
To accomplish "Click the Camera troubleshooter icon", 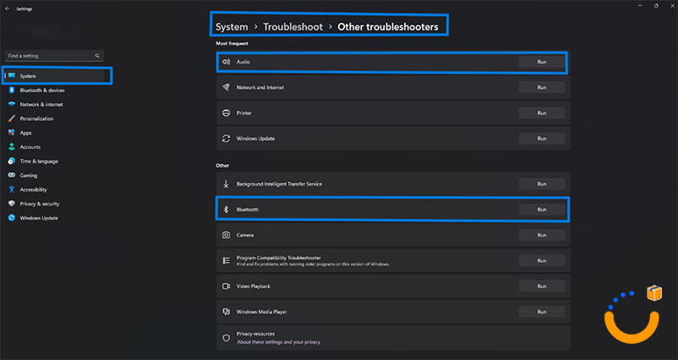I will tap(226, 235).
